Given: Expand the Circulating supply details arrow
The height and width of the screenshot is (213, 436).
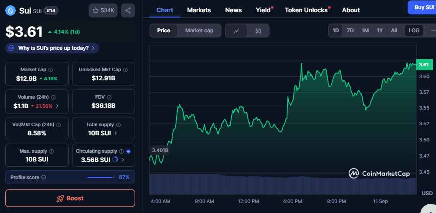Looking at the screenshot, I should tap(122, 160).
